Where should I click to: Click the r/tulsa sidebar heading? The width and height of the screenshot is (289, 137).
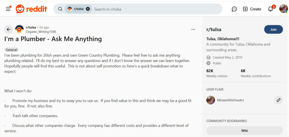214,29
